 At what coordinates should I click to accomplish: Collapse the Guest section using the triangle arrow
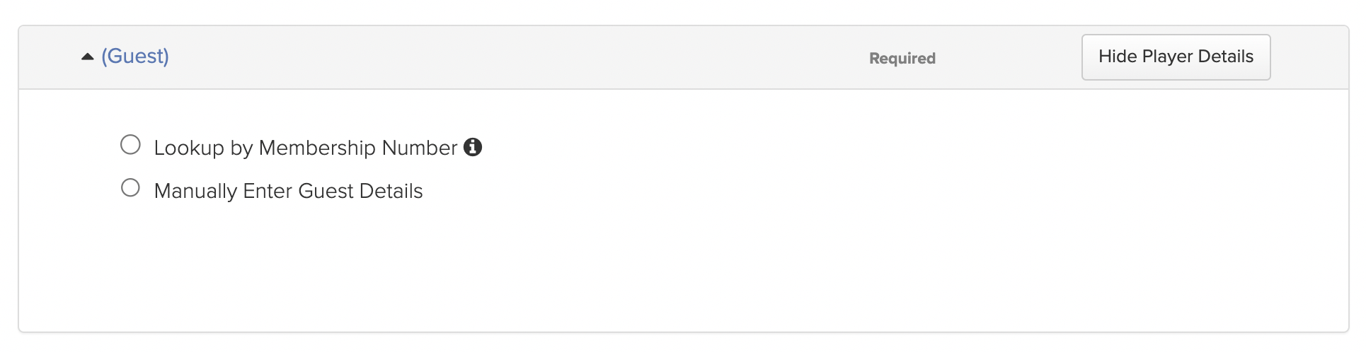[88, 57]
